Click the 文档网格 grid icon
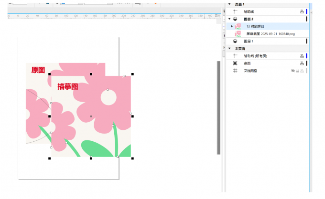325x199 pixels. pyautogui.click(x=235, y=71)
